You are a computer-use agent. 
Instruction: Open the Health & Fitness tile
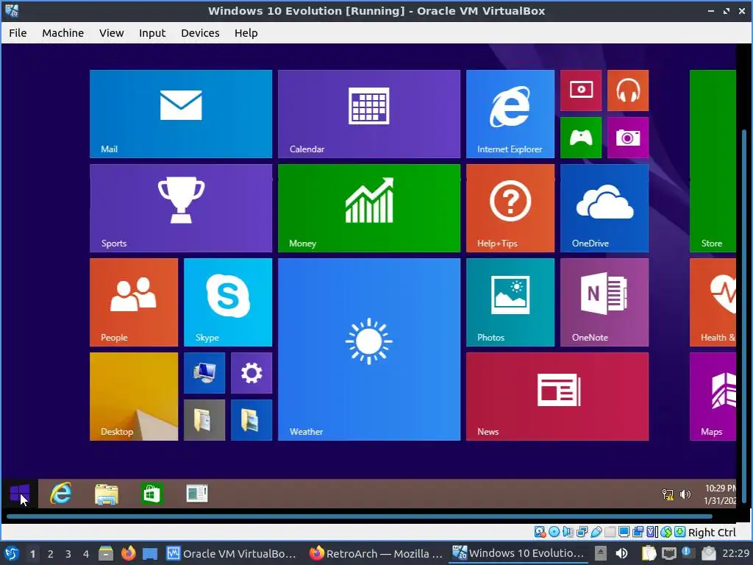click(x=713, y=302)
